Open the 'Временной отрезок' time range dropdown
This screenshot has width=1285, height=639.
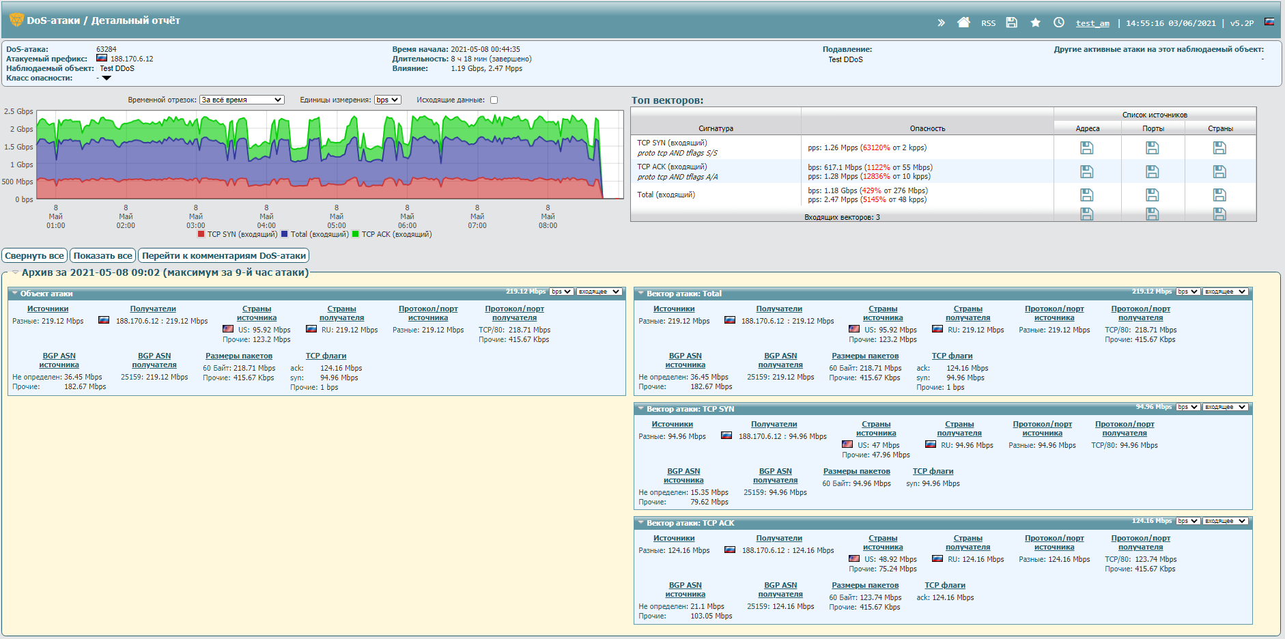coord(242,100)
